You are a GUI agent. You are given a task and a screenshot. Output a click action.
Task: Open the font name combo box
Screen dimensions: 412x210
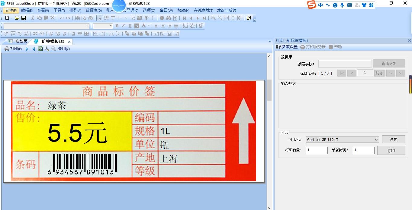[x=45, y=26]
